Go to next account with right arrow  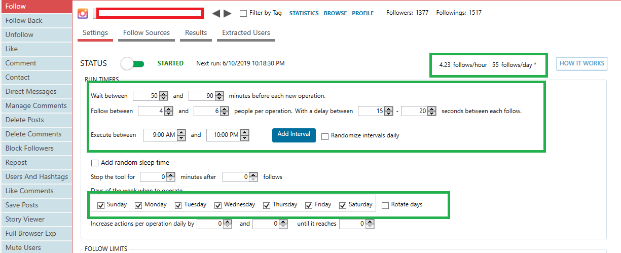(228, 13)
